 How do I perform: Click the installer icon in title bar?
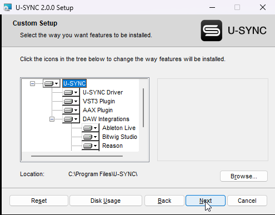[x=7, y=7]
